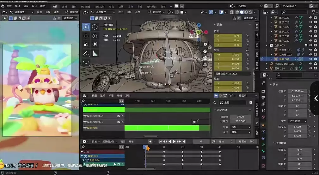The width and height of the screenshot is (319, 175).
Task: Uncheck NlaTrack.002 mute checkbox
Action: (x=119, y=116)
